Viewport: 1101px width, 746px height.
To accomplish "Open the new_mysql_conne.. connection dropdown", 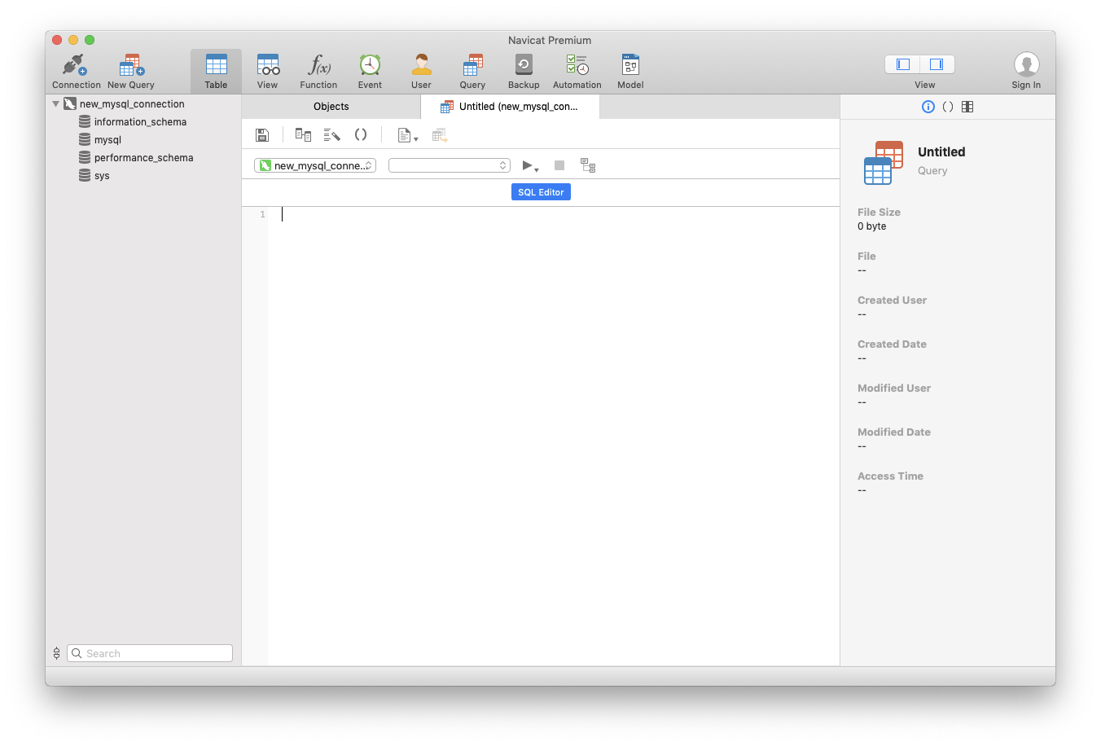I will click(315, 165).
